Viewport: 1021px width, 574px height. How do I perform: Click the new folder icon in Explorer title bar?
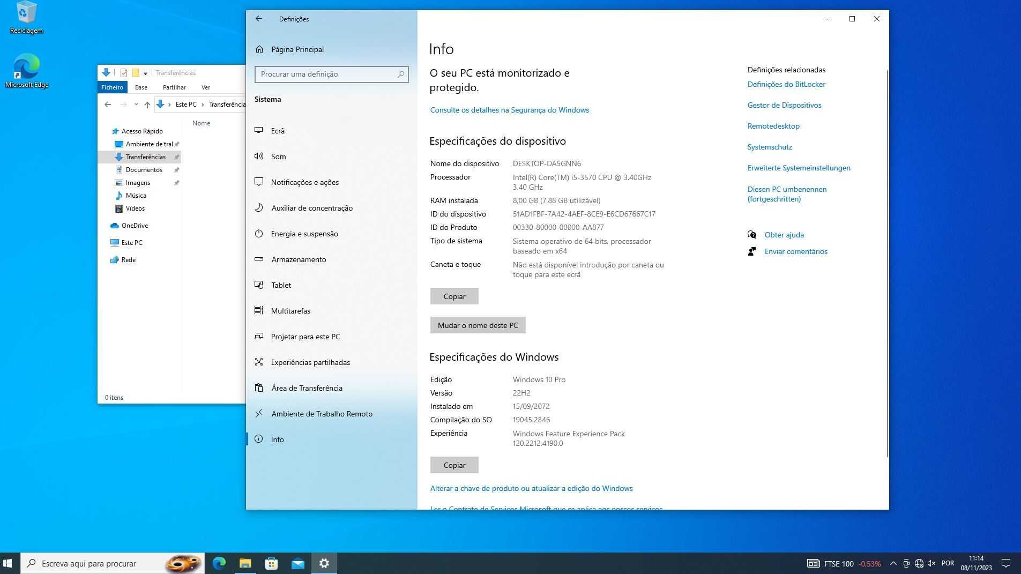click(136, 73)
